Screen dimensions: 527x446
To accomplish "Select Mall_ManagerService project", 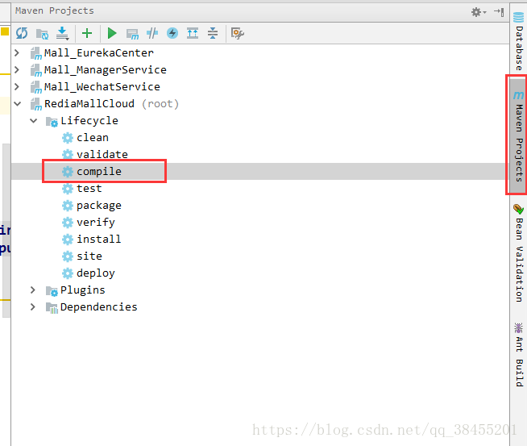I will [x=106, y=69].
